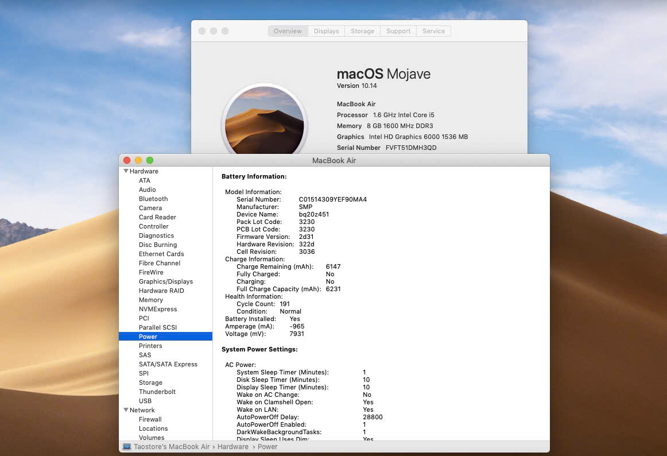Screen dimensions: 667x456
Task: Select the Overview tab
Action: tap(288, 31)
